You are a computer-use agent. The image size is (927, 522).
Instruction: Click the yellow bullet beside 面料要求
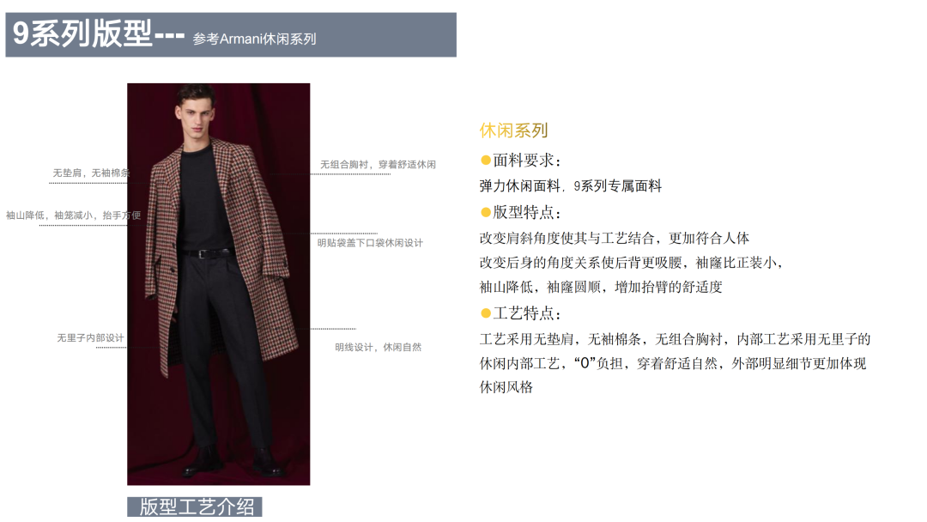tap(486, 160)
